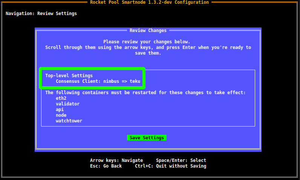Click the old value nimbus
300x180 pixels.
coord(112,81)
